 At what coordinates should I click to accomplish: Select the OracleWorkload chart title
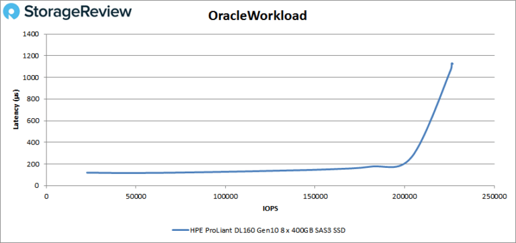click(x=257, y=16)
